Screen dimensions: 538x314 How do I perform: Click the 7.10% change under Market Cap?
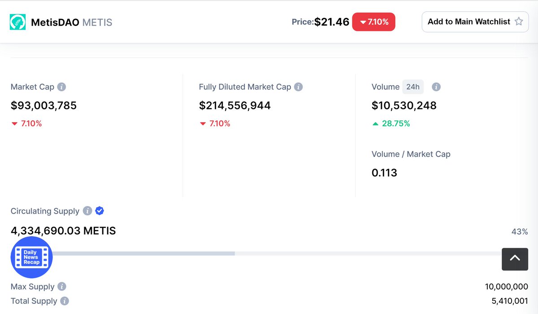[26, 124]
